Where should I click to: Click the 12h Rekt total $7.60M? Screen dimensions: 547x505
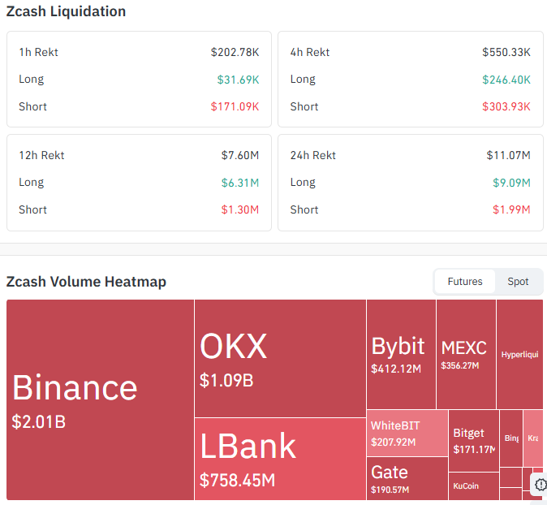coord(240,155)
